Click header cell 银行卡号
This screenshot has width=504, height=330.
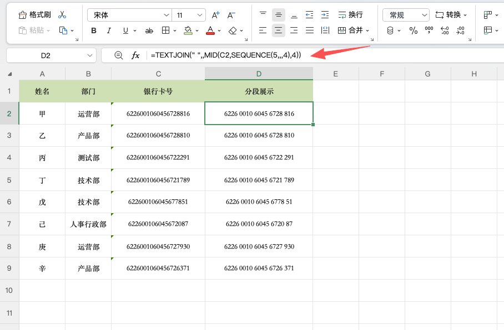tap(158, 91)
